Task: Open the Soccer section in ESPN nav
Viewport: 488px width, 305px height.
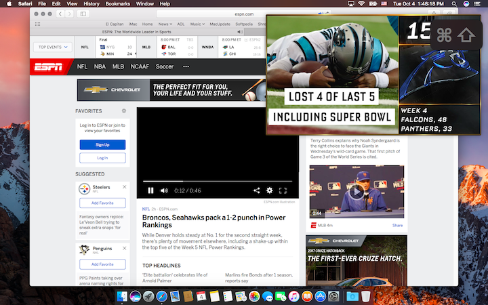Action: (165, 66)
